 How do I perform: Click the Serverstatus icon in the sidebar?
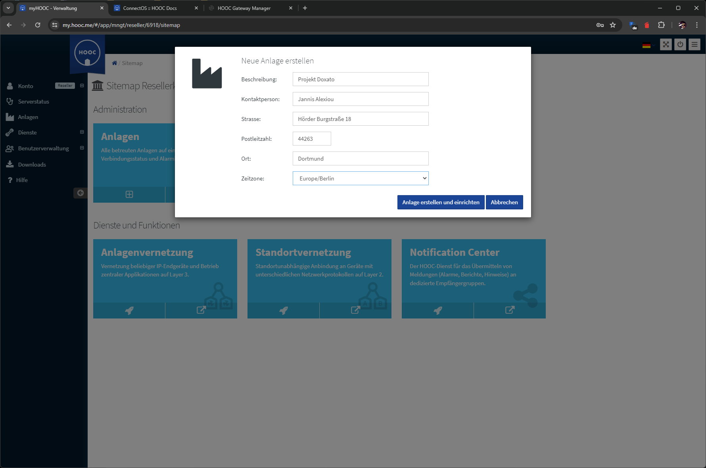click(10, 101)
